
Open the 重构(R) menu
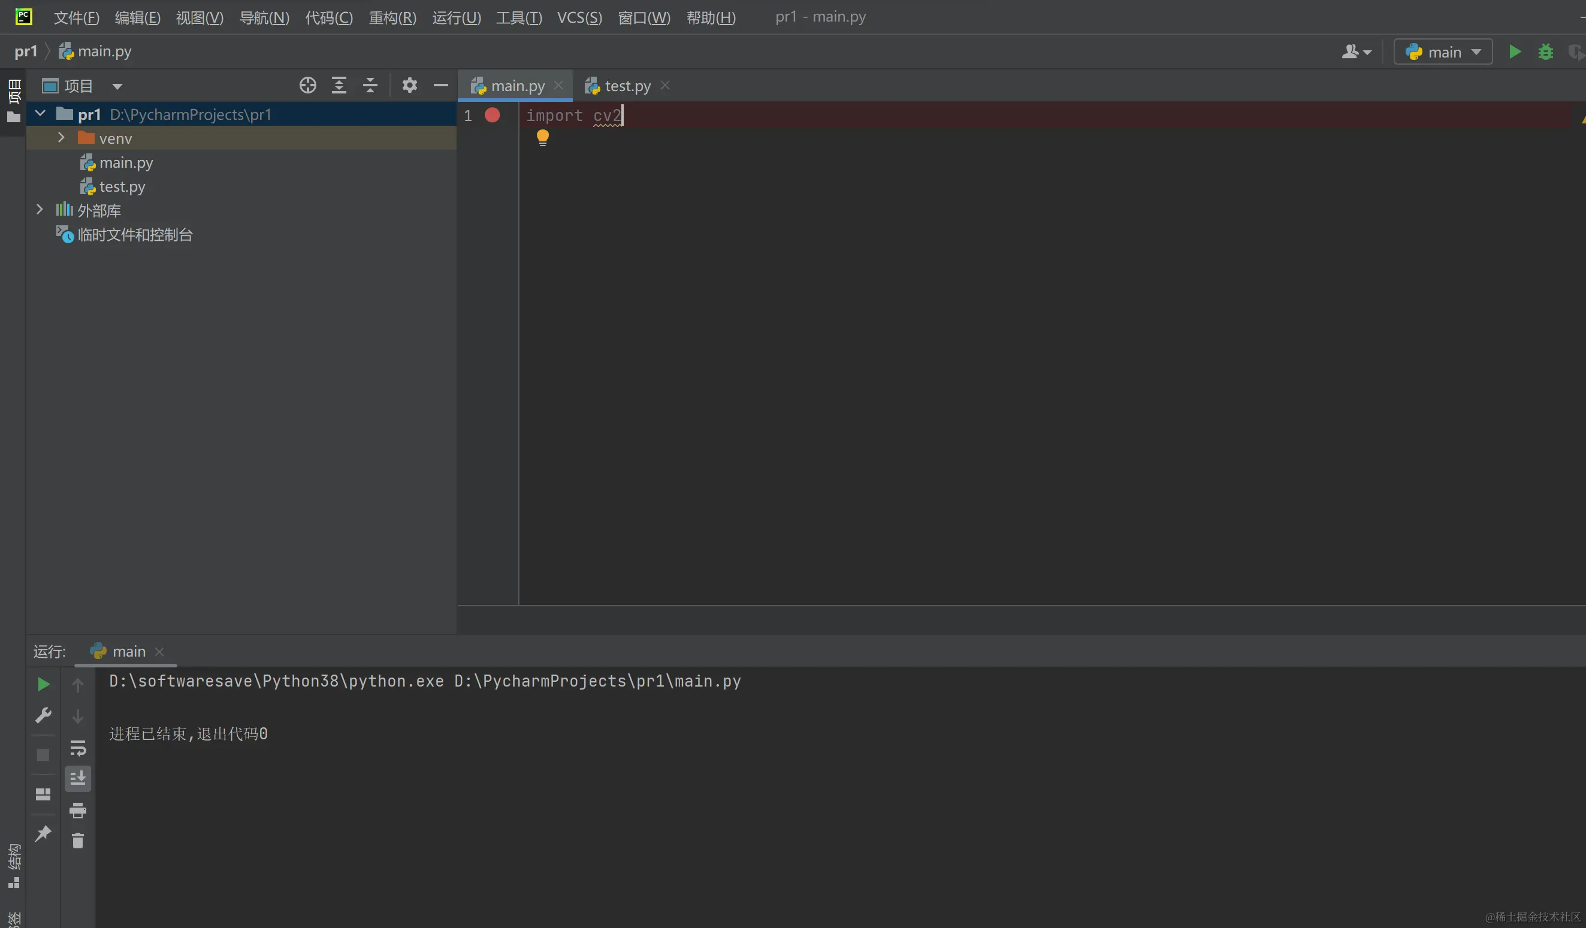click(x=392, y=17)
